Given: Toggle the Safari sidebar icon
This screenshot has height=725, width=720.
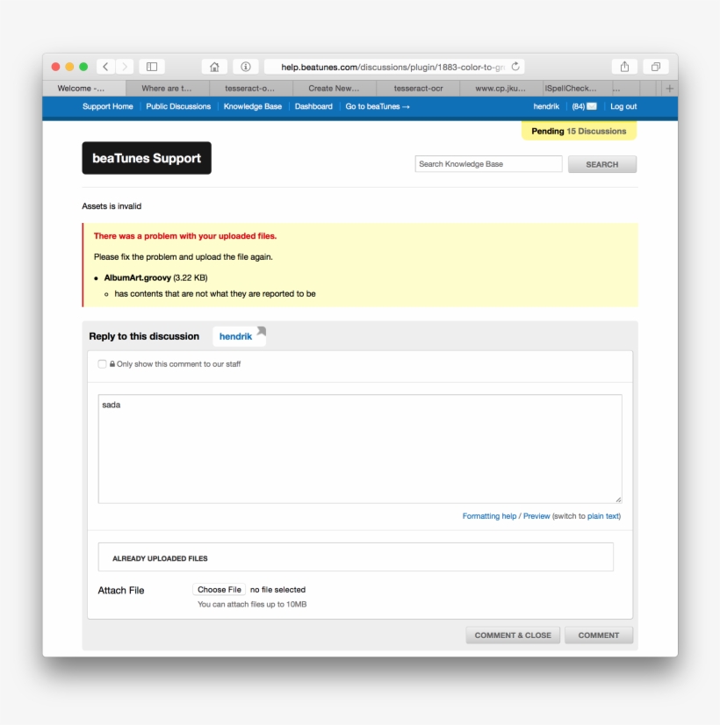Looking at the screenshot, I should [x=152, y=67].
